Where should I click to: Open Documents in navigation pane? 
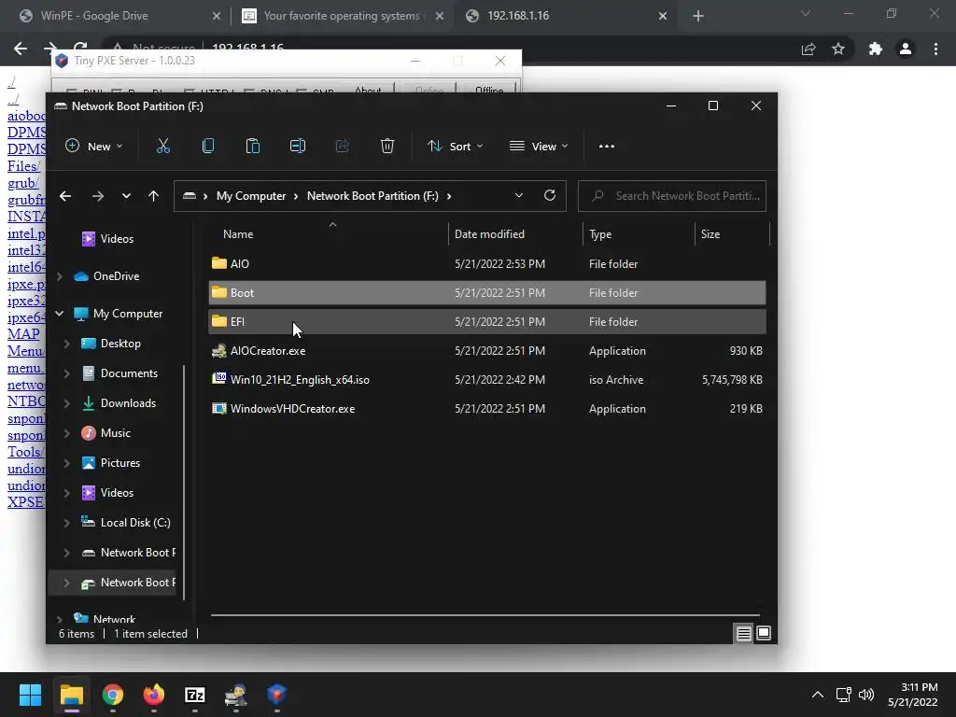pos(129,373)
